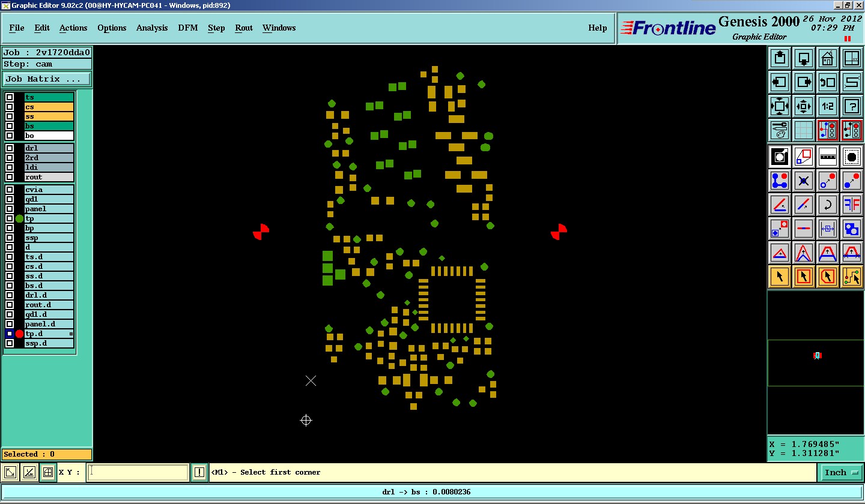
Task: Open the File menu
Action: (17, 28)
